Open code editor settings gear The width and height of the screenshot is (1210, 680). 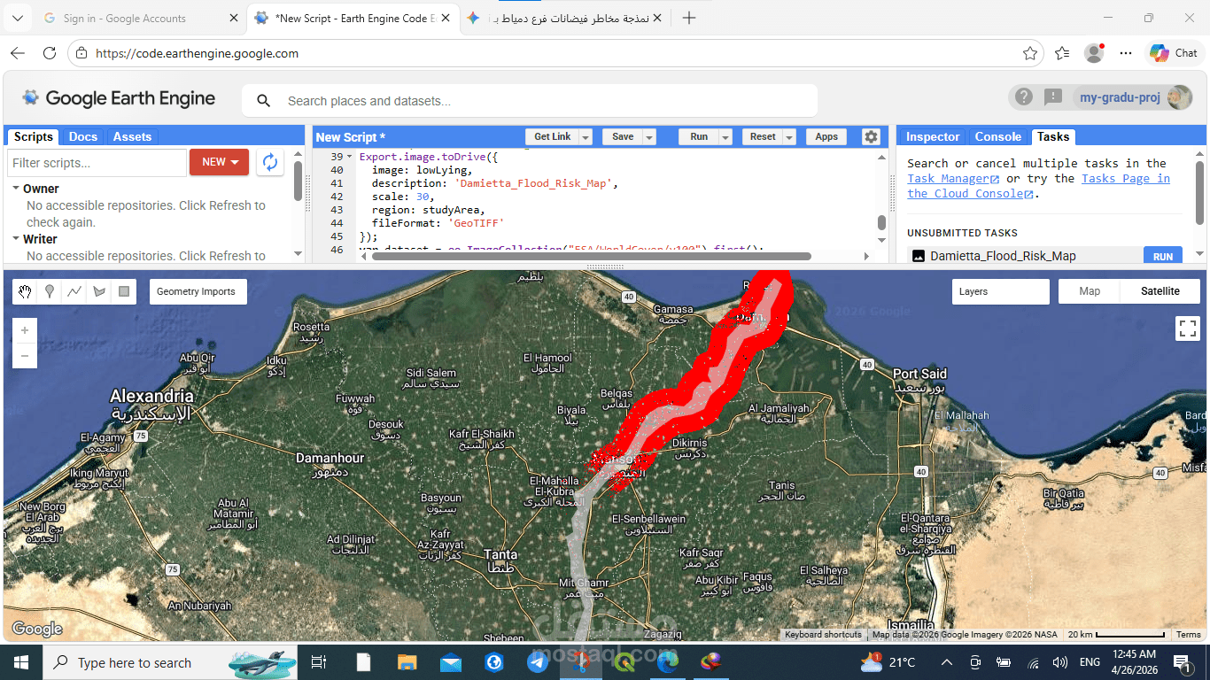[x=871, y=136]
